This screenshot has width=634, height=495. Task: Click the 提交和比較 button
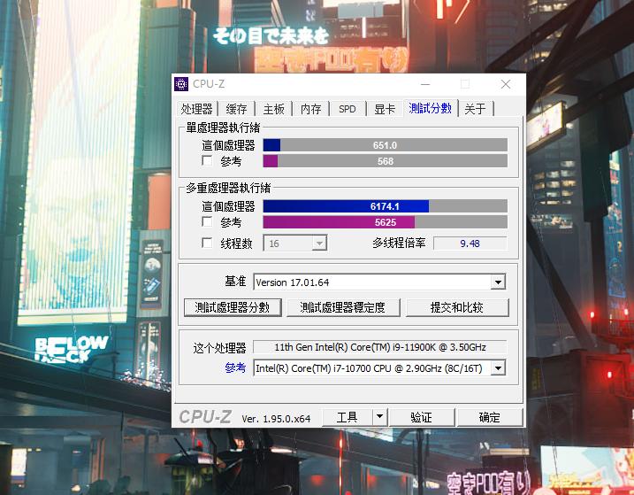[457, 307]
